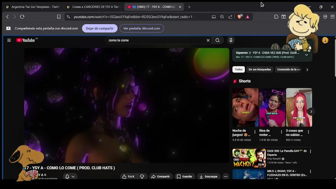
Task: Switch to Create a CANCIONES DE YSY A tab
Action: [94, 7]
